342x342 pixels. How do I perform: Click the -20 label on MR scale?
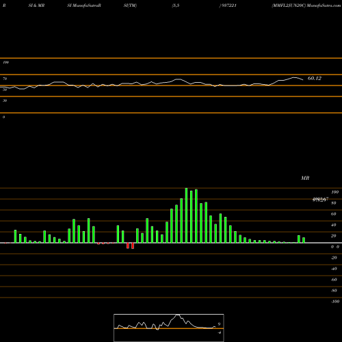(334, 258)
